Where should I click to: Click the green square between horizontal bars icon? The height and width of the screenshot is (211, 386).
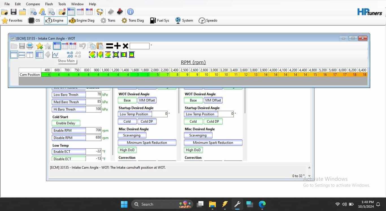132,55
